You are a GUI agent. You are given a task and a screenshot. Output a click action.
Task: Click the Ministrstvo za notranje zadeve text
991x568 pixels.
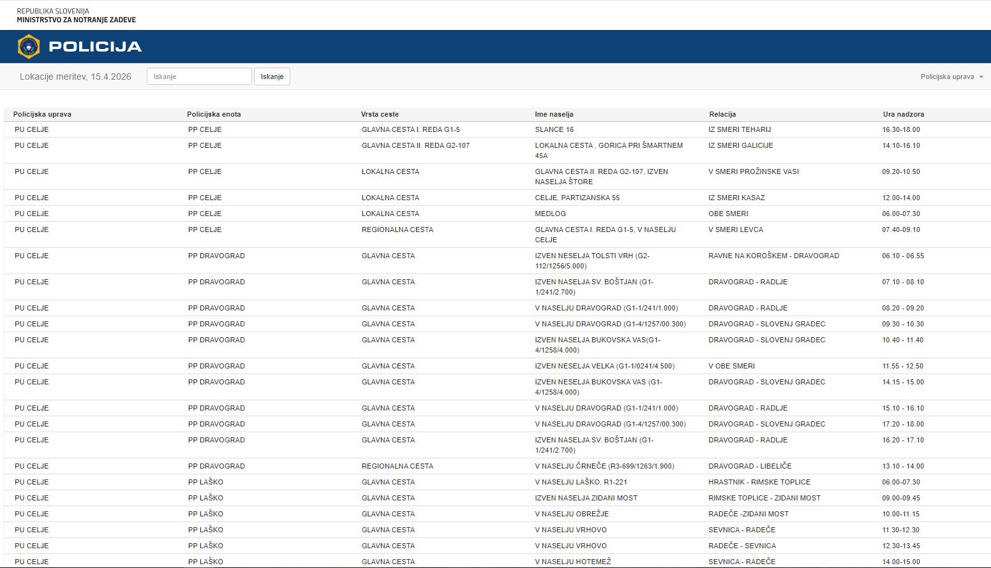point(76,20)
